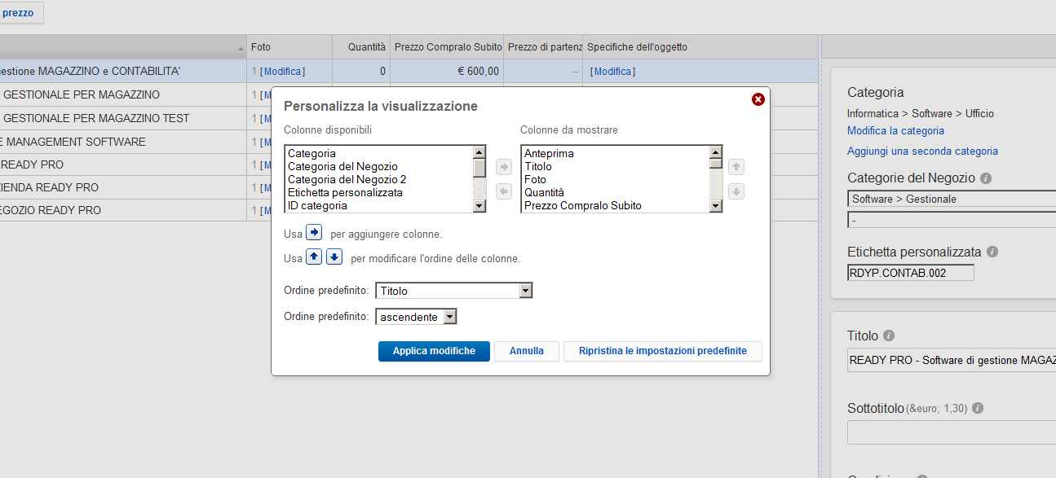Click the Annulla button
Image resolution: width=1056 pixels, height=478 pixels.
[527, 351]
